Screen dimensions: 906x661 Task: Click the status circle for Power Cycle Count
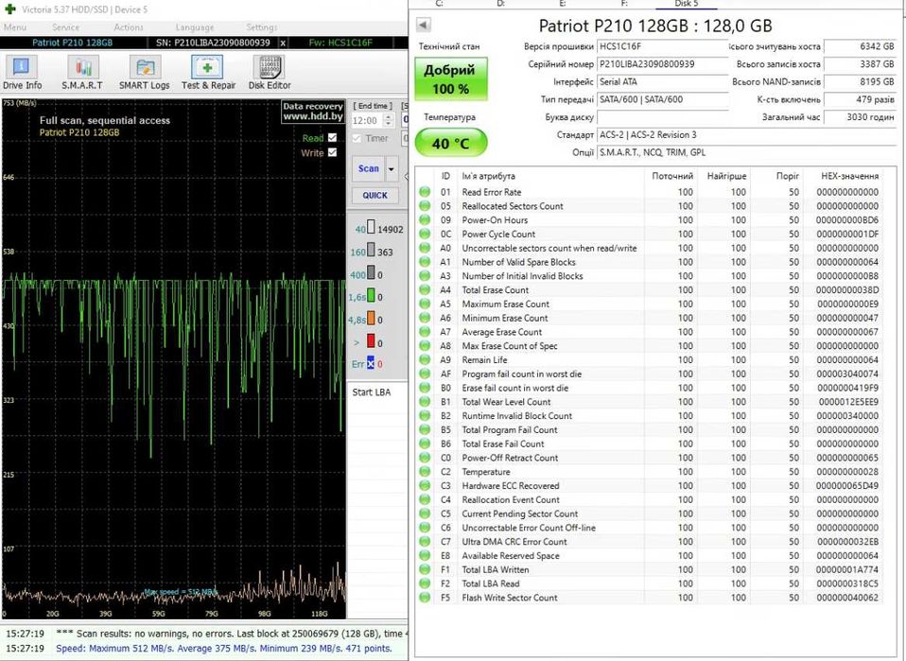pyautogui.click(x=425, y=234)
